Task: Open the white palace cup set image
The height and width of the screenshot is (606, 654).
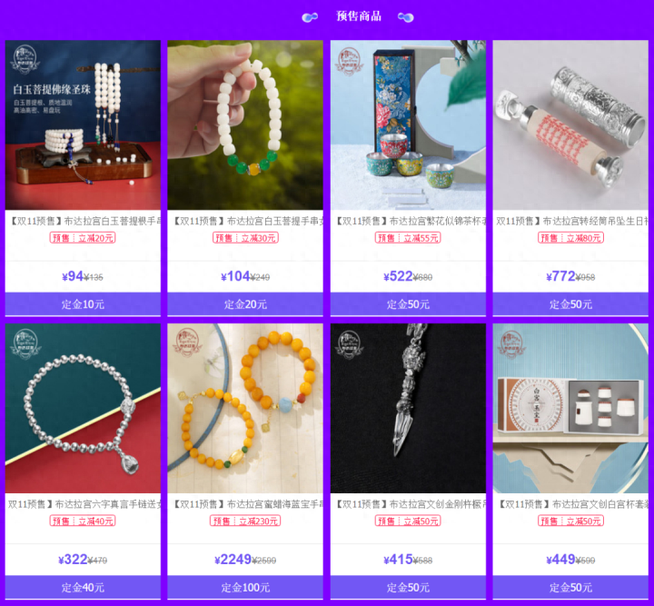Action: [x=570, y=408]
